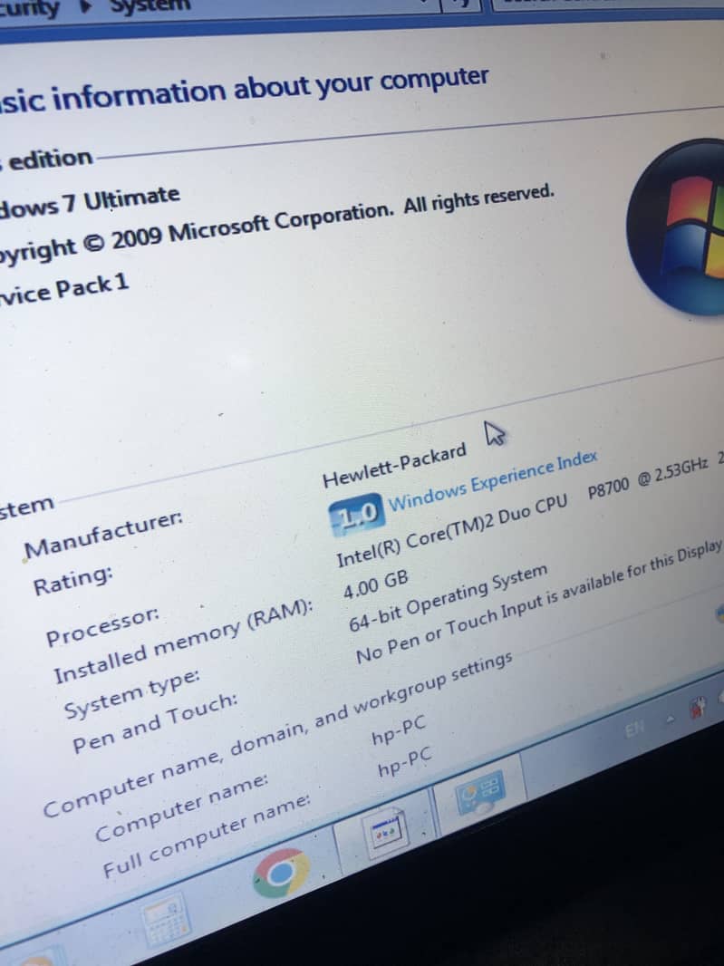
Task: Click the System type label
Action: coord(132,695)
